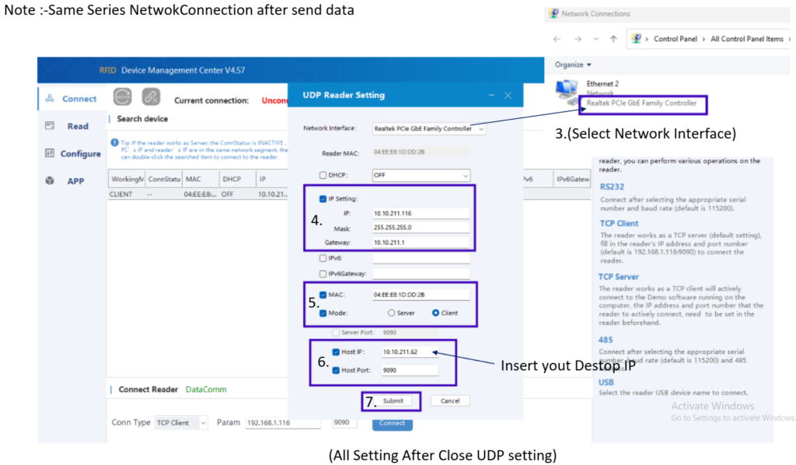This screenshot has height=465, width=796.
Task: Go back in Network Connections window
Action: [x=557, y=39]
